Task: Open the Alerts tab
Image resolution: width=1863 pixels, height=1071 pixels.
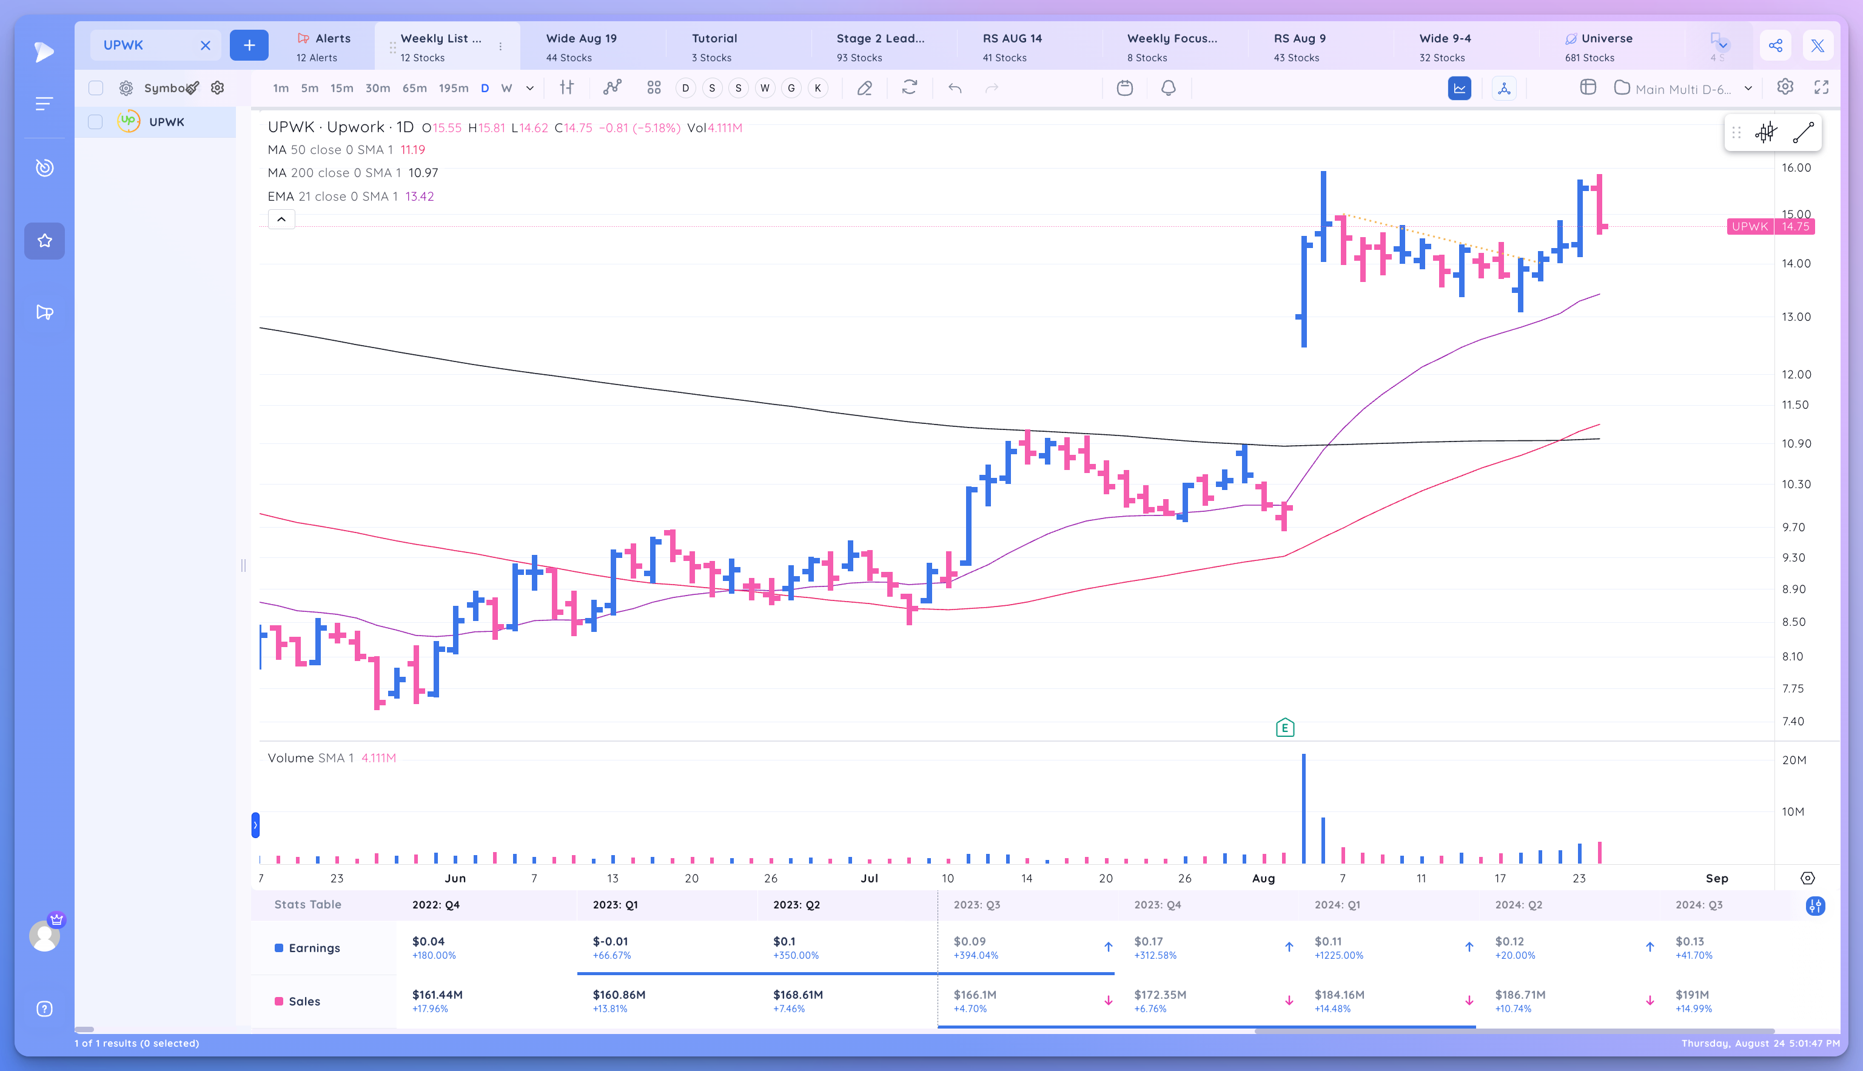Action: coord(324,47)
